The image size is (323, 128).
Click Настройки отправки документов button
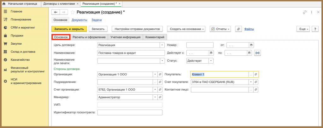[x=137, y=29]
